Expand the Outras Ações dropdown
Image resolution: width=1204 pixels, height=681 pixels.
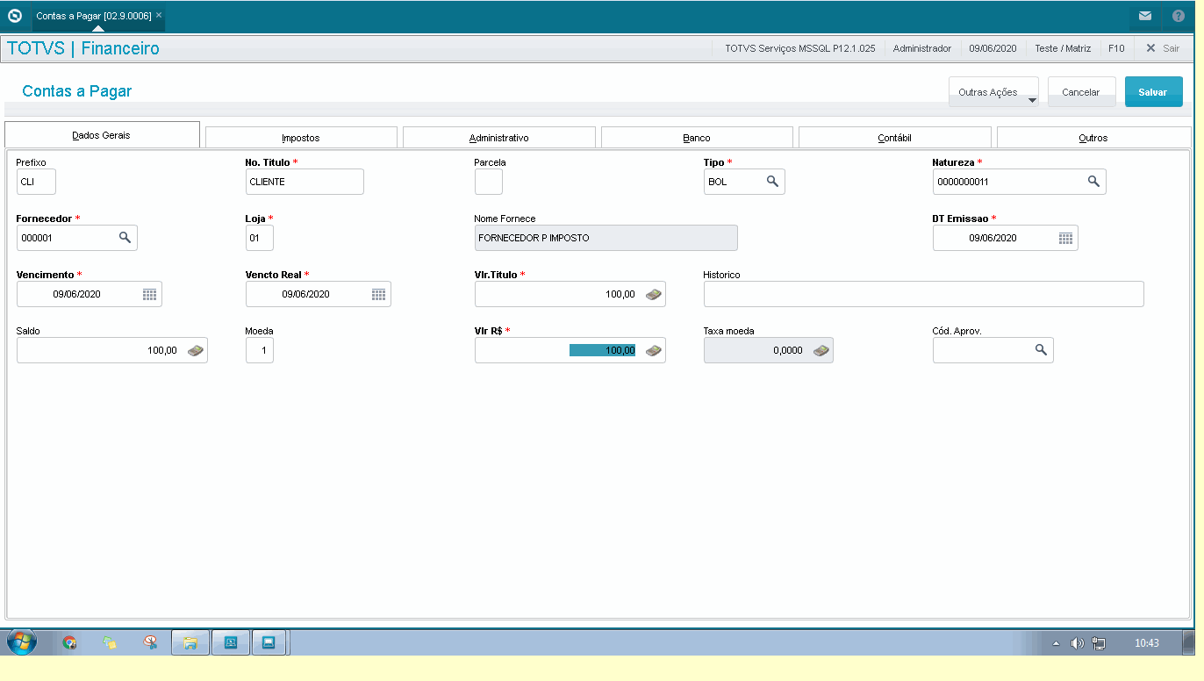point(993,92)
